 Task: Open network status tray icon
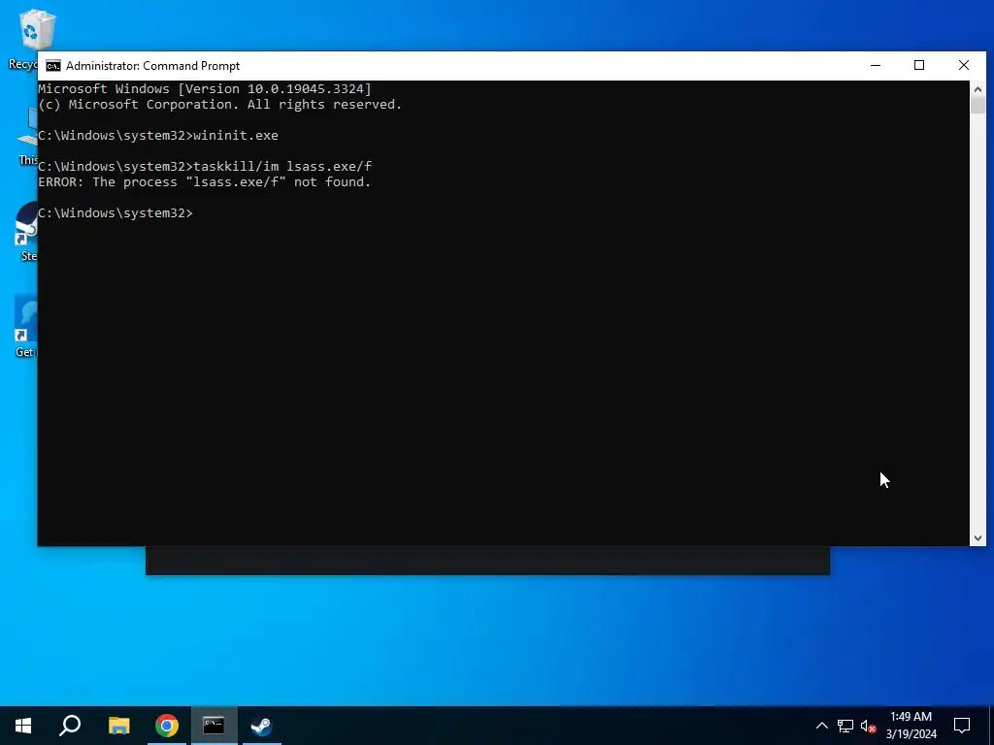[845, 726]
